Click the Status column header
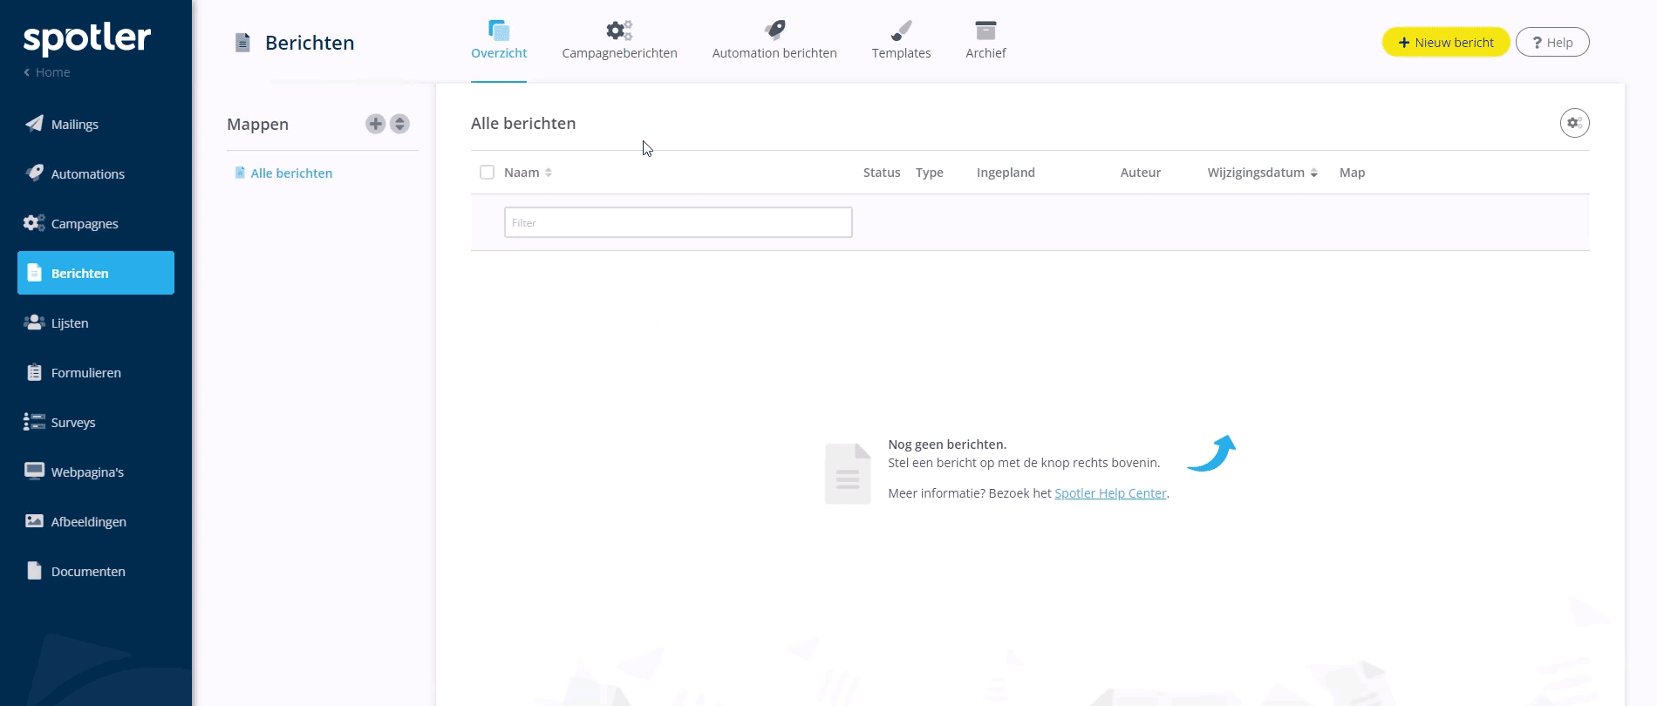Image resolution: width=1657 pixels, height=706 pixels. click(x=882, y=173)
